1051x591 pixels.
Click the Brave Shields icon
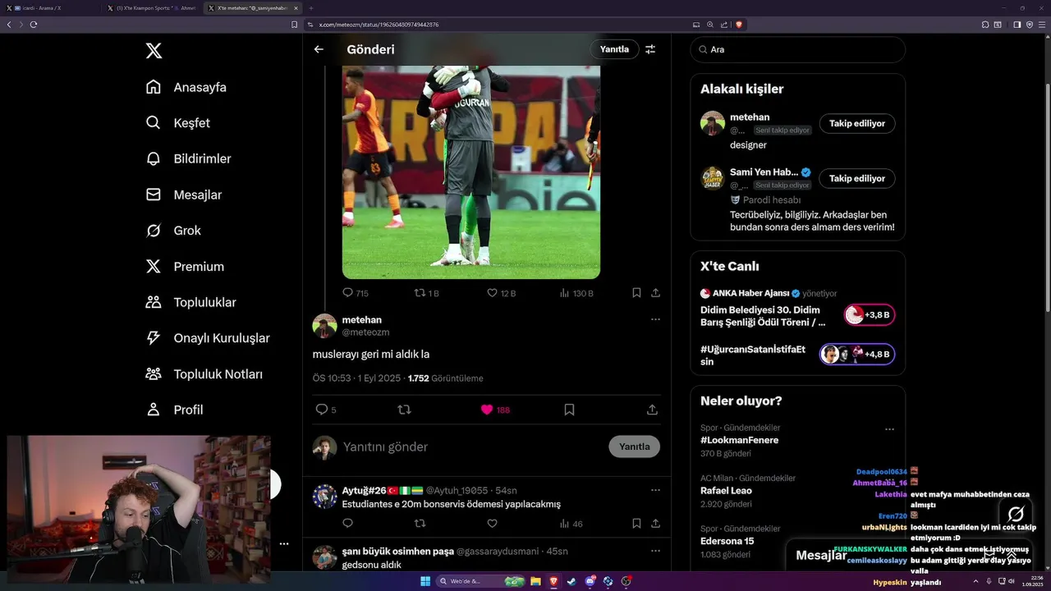[739, 25]
